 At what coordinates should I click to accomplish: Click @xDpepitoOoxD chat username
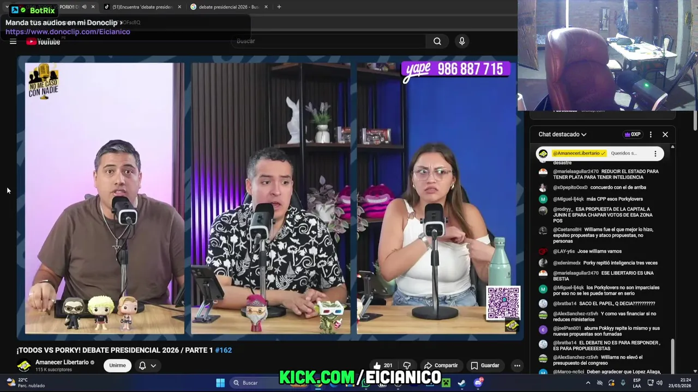pyautogui.click(x=570, y=187)
